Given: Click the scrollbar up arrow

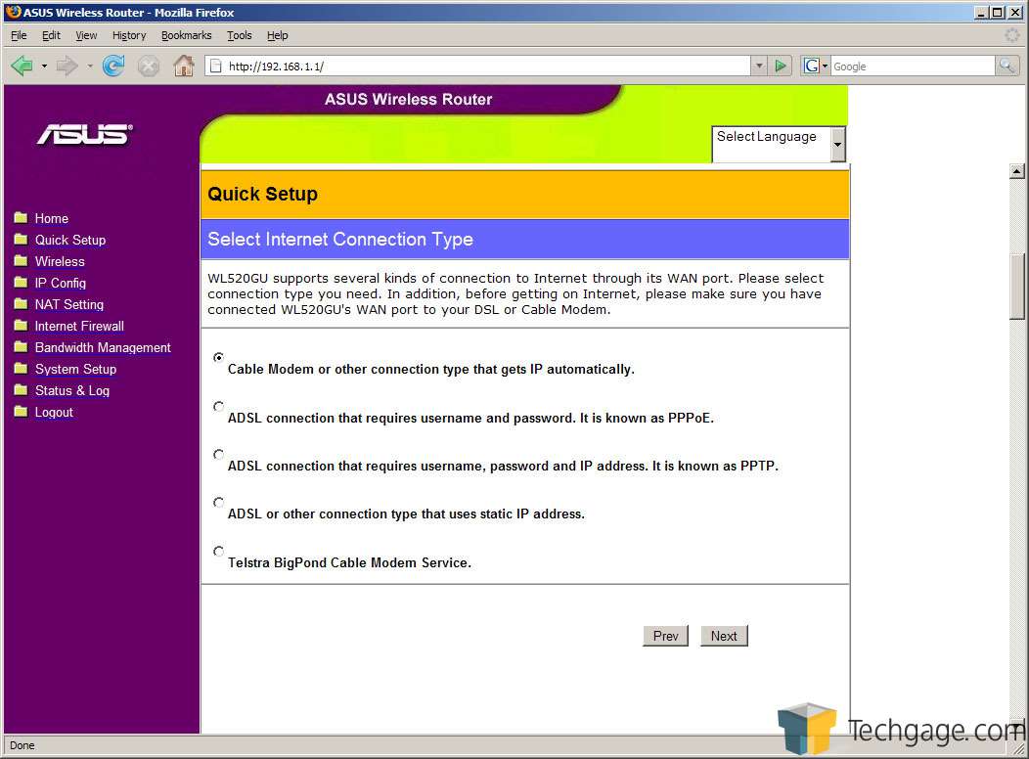Looking at the screenshot, I should [1016, 171].
